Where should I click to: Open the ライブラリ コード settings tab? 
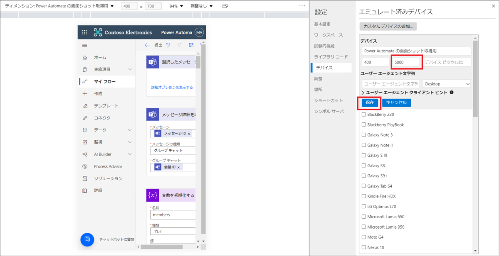(x=331, y=56)
